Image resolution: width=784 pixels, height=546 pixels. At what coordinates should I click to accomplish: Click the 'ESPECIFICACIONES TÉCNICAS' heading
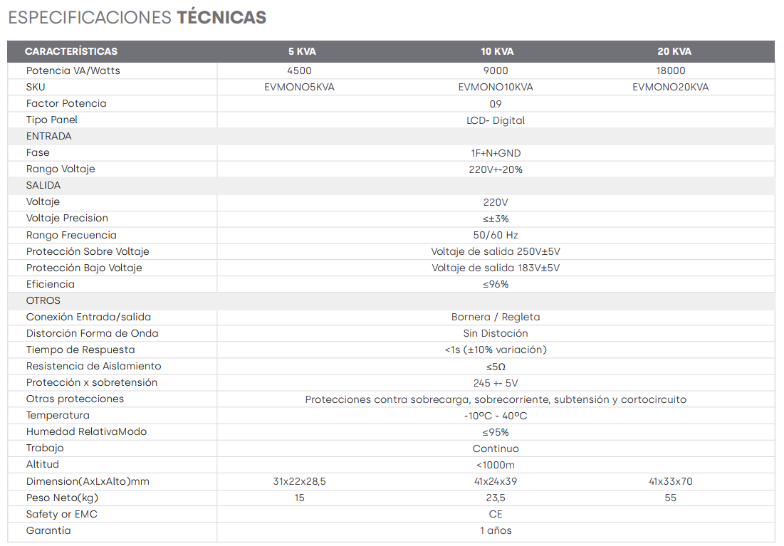click(x=137, y=18)
